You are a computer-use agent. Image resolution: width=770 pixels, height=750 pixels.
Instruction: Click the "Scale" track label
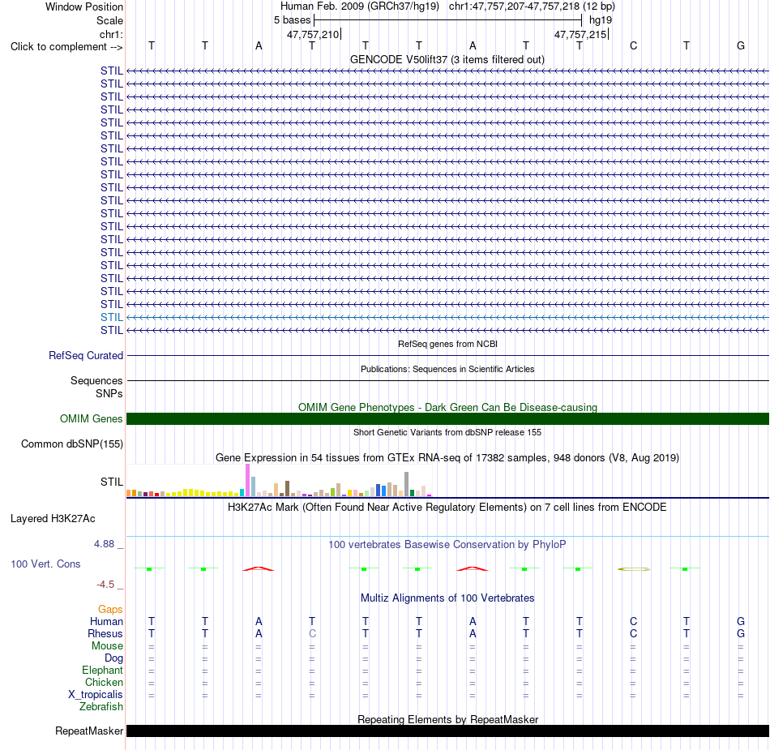coord(109,20)
